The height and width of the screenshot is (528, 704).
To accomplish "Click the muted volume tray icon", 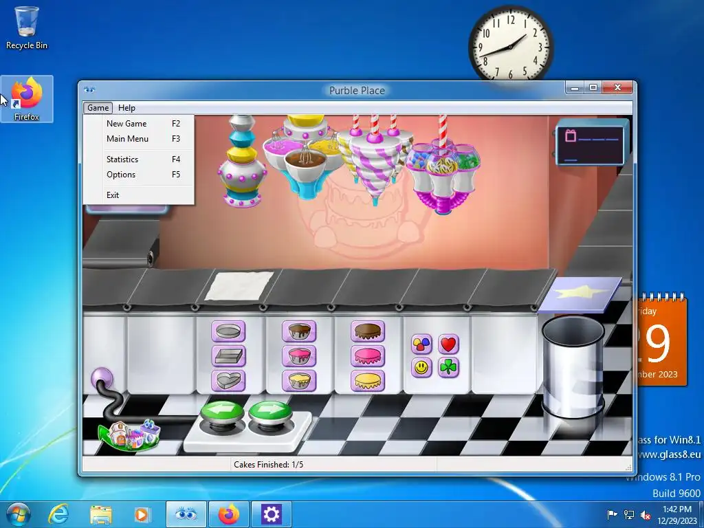I will point(646,515).
